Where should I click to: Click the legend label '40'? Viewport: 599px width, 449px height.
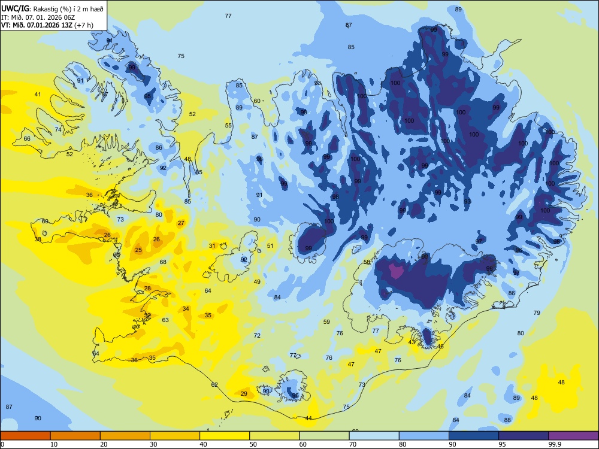click(x=203, y=444)
